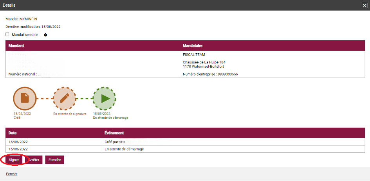
Task: Enable the Mandat sensible checkbox
Action: tap(7, 34)
